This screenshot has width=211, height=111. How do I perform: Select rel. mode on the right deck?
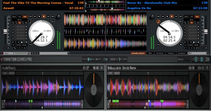pyautogui.click(x=192, y=17)
